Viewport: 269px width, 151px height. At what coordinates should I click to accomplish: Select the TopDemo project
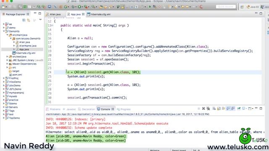pyautogui.click(x=14, y=118)
